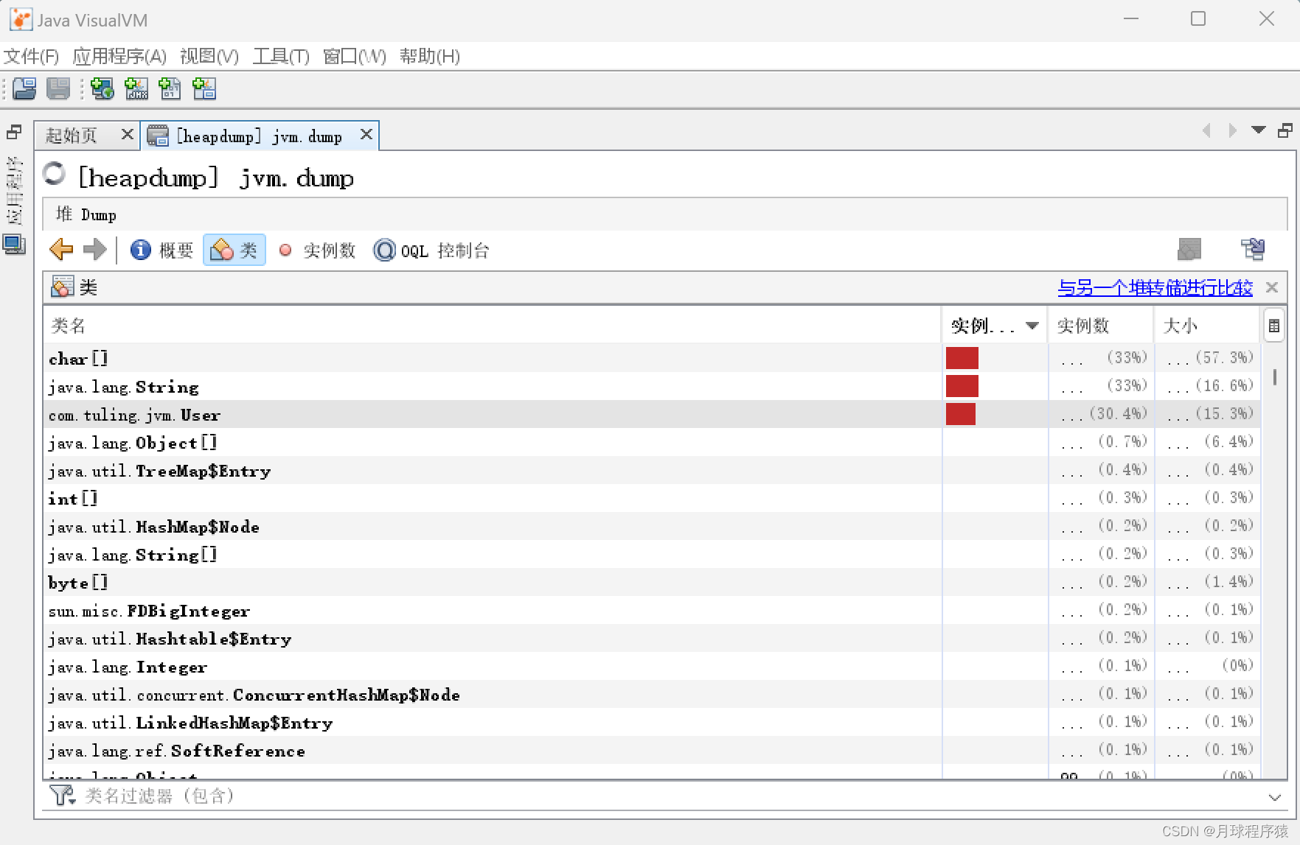The width and height of the screenshot is (1300, 845).
Task: Close the [heapdump] jvm.dump tab
Action: [366, 134]
